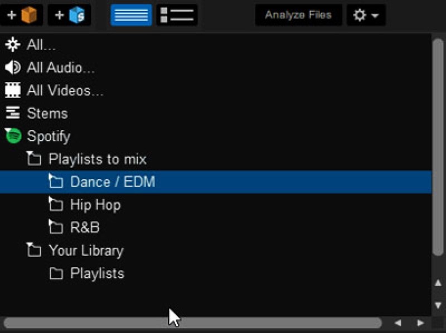Click the speaker icon beside All Audio

(x=13, y=67)
